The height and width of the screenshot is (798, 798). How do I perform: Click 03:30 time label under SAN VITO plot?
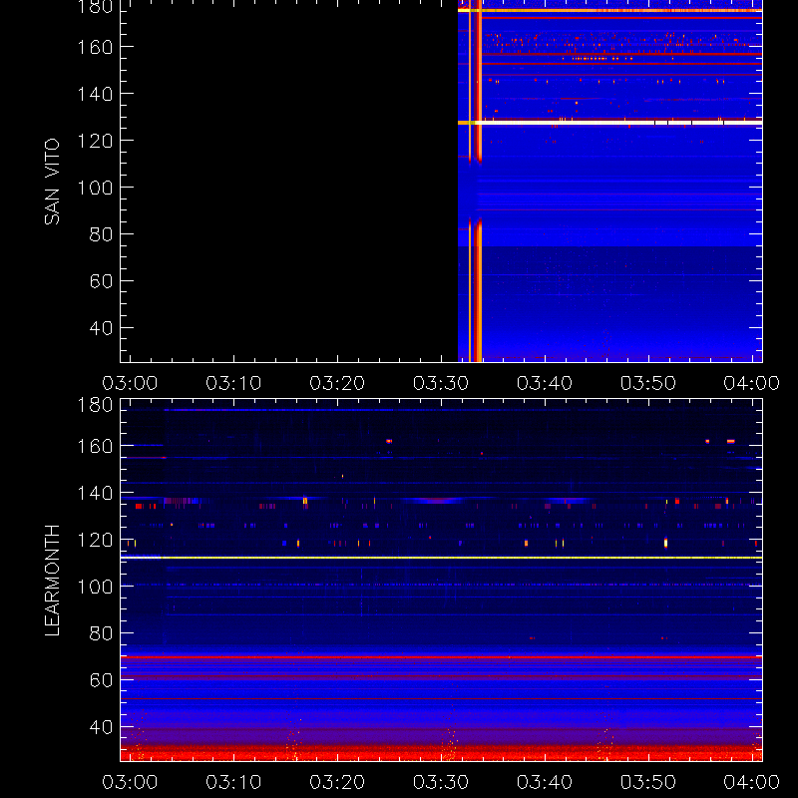point(441,383)
